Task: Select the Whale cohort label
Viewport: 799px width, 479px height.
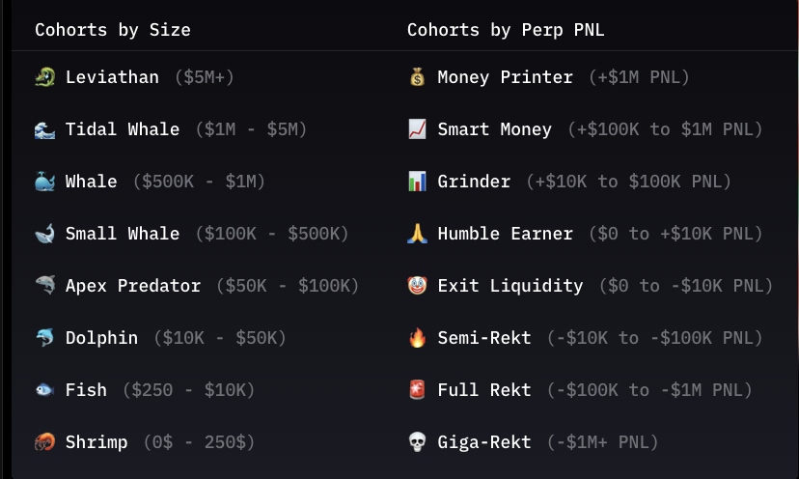Action: point(92,182)
